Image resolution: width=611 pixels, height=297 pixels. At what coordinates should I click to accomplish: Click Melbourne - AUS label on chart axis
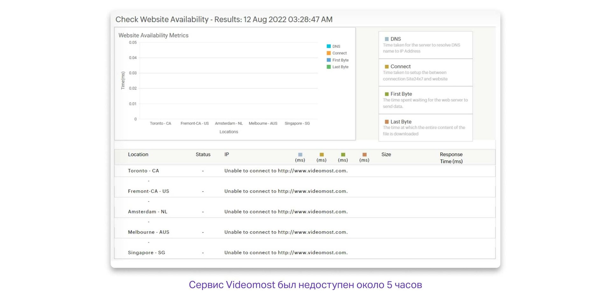pos(263,123)
